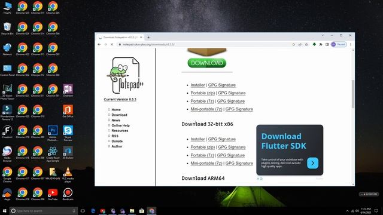Click the Chrome back arrow
This screenshot has width=383, height=215.
(x=99, y=44)
